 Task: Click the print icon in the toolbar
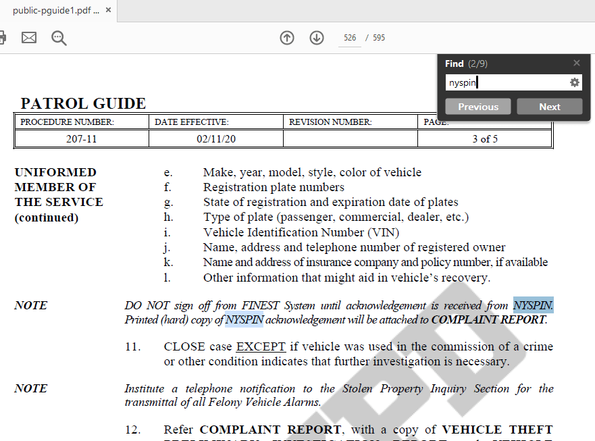point(2,38)
